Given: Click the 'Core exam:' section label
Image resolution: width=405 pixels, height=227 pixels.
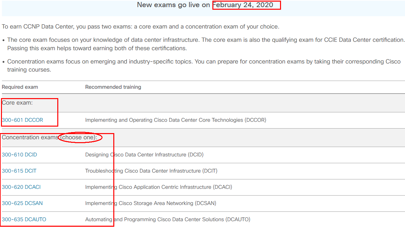Looking at the screenshot, I should coord(17,103).
